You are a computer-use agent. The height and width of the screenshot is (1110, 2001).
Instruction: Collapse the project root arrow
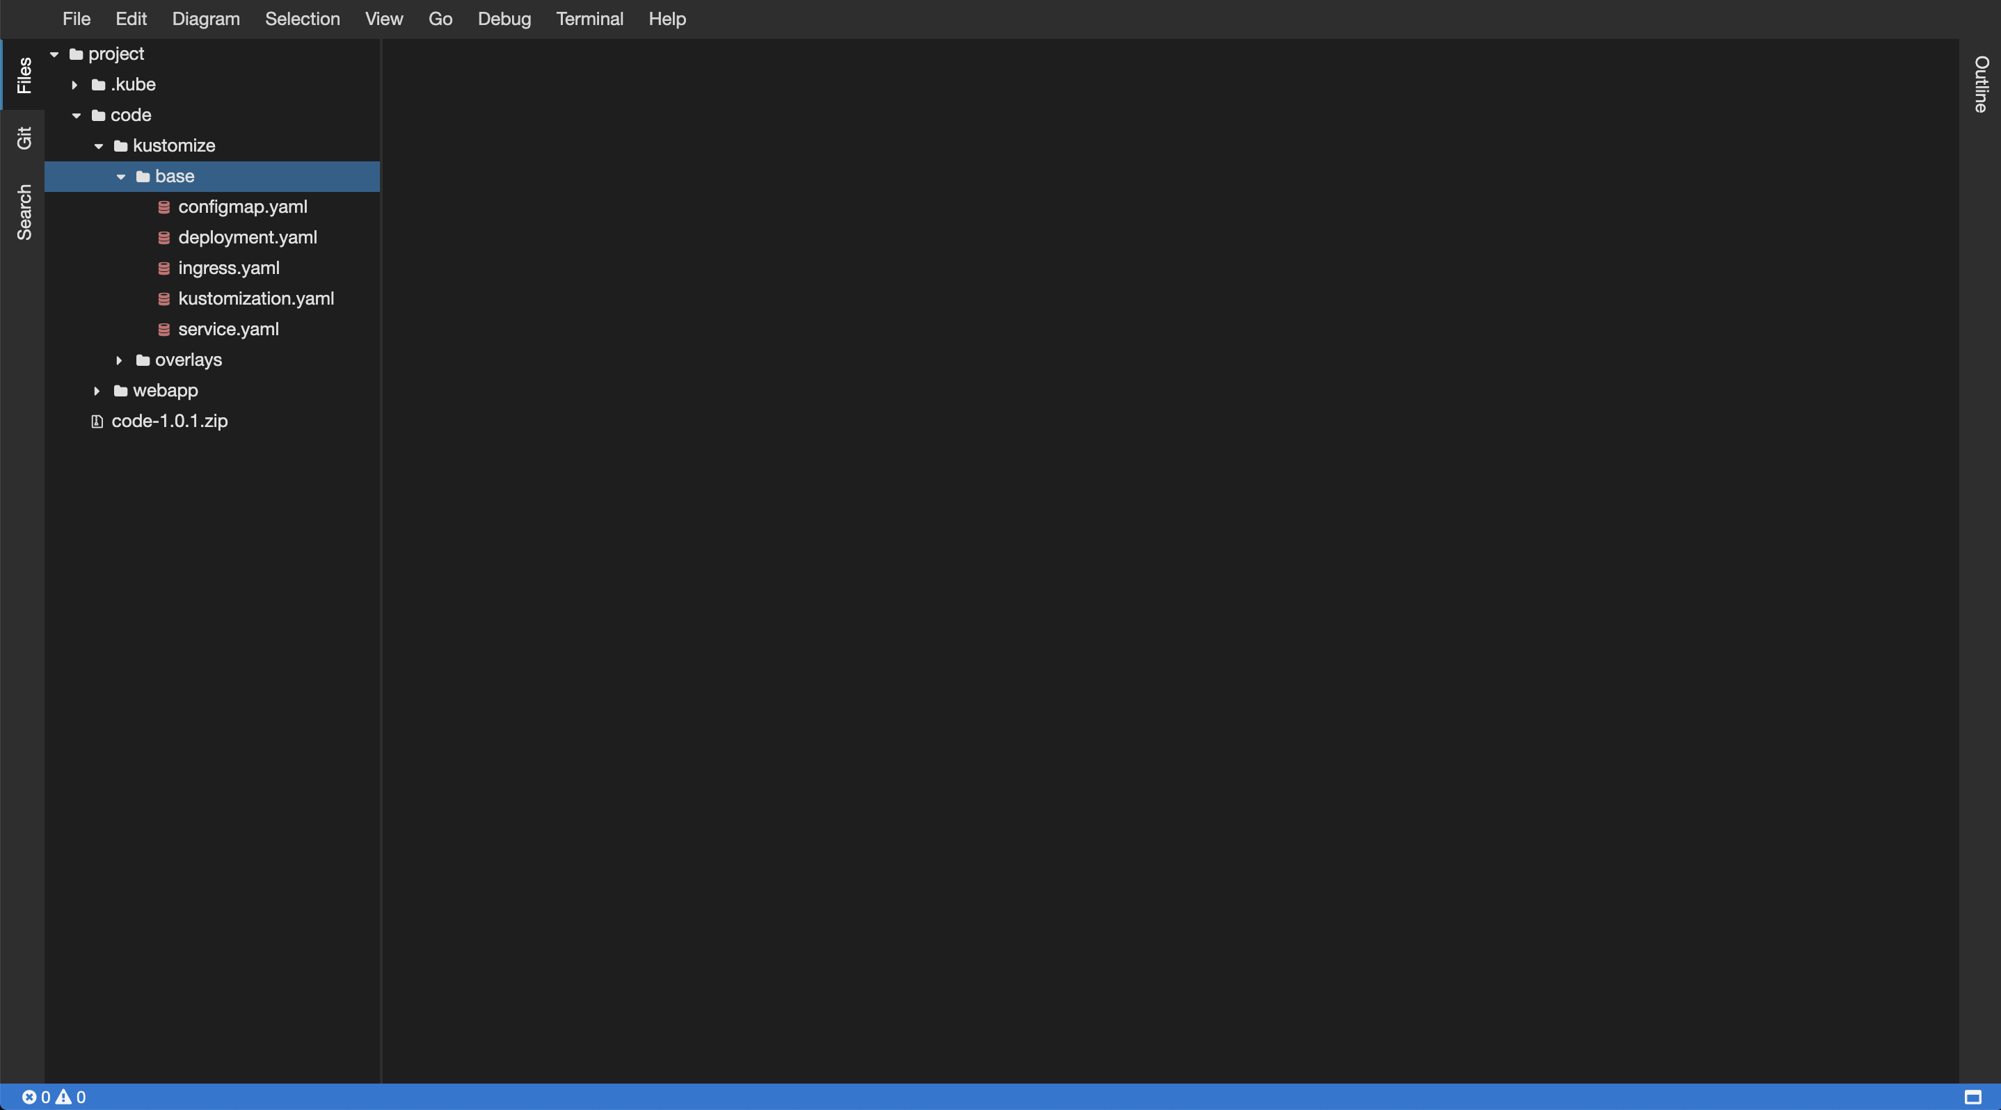pyautogui.click(x=54, y=54)
